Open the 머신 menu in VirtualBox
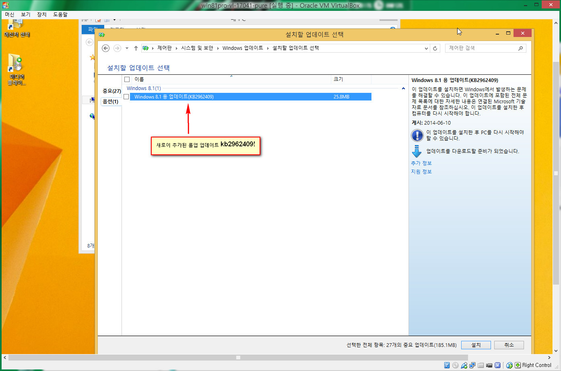Viewport: 561px width, 371px height. 10,14
